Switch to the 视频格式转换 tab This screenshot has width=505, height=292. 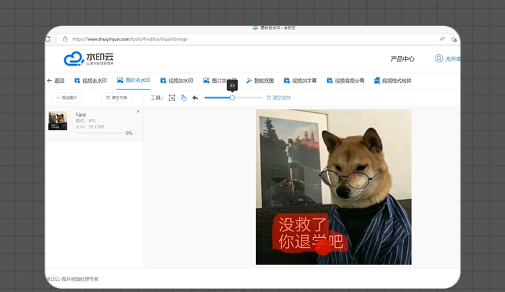[x=393, y=81]
